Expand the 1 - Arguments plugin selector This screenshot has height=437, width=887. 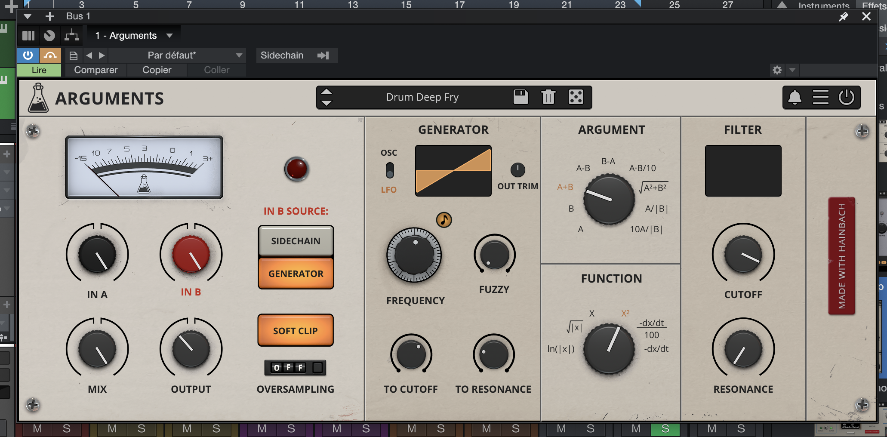(134, 36)
